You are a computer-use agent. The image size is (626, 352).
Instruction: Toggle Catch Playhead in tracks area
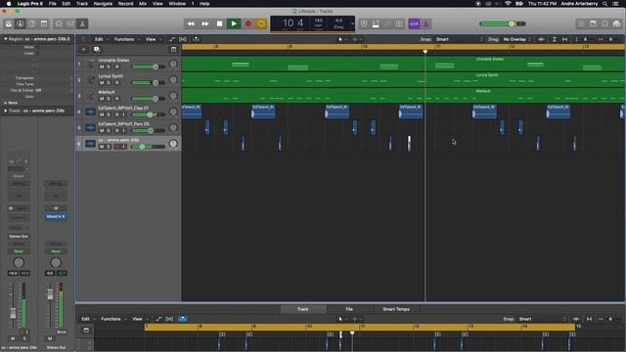(x=196, y=39)
